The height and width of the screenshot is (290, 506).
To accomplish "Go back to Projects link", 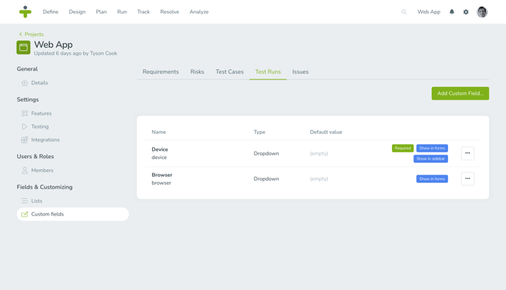I will pos(35,35).
